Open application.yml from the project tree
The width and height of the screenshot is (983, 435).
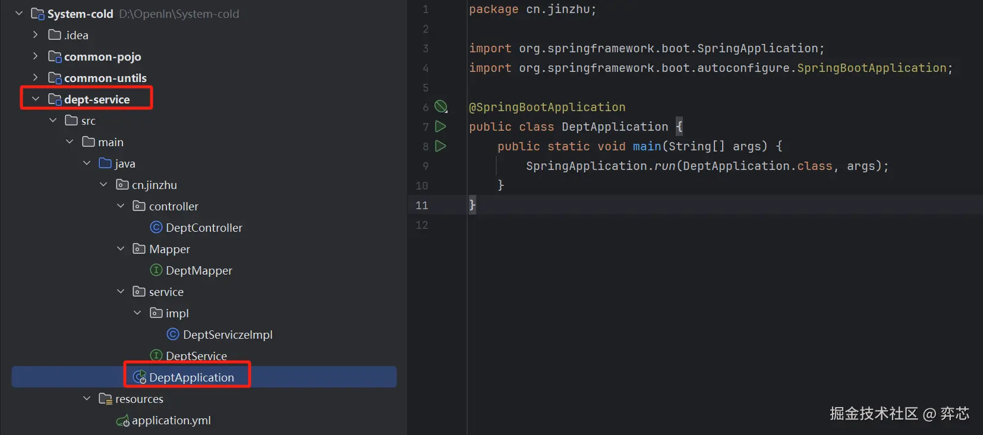pos(171,421)
